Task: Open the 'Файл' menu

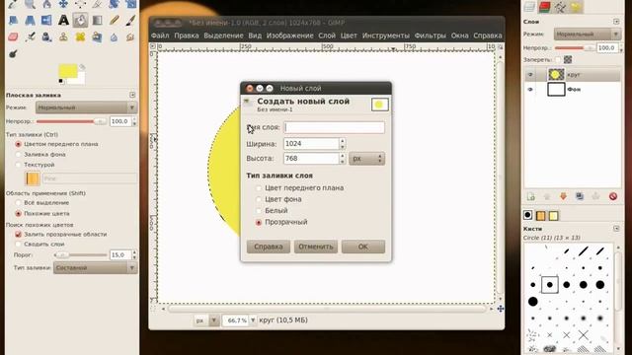Action: 160,35
